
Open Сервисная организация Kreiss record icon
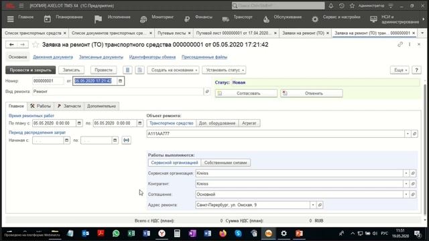pyautogui.click(x=413, y=173)
